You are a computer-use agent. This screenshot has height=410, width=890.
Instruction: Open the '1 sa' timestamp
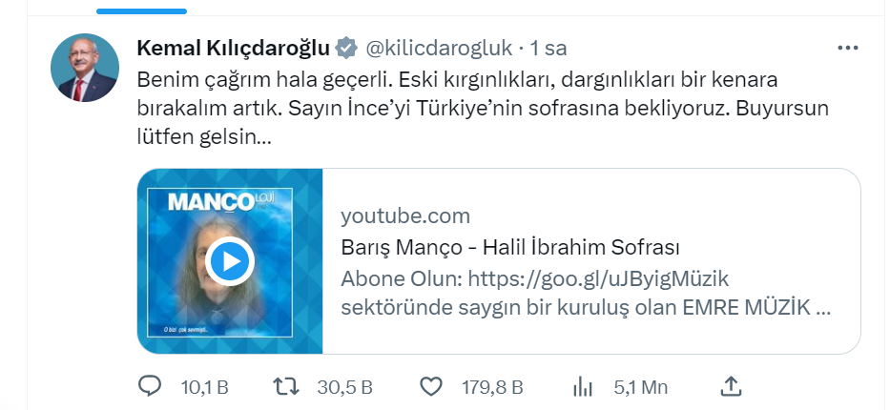pyautogui.click(x=548, y=49)
